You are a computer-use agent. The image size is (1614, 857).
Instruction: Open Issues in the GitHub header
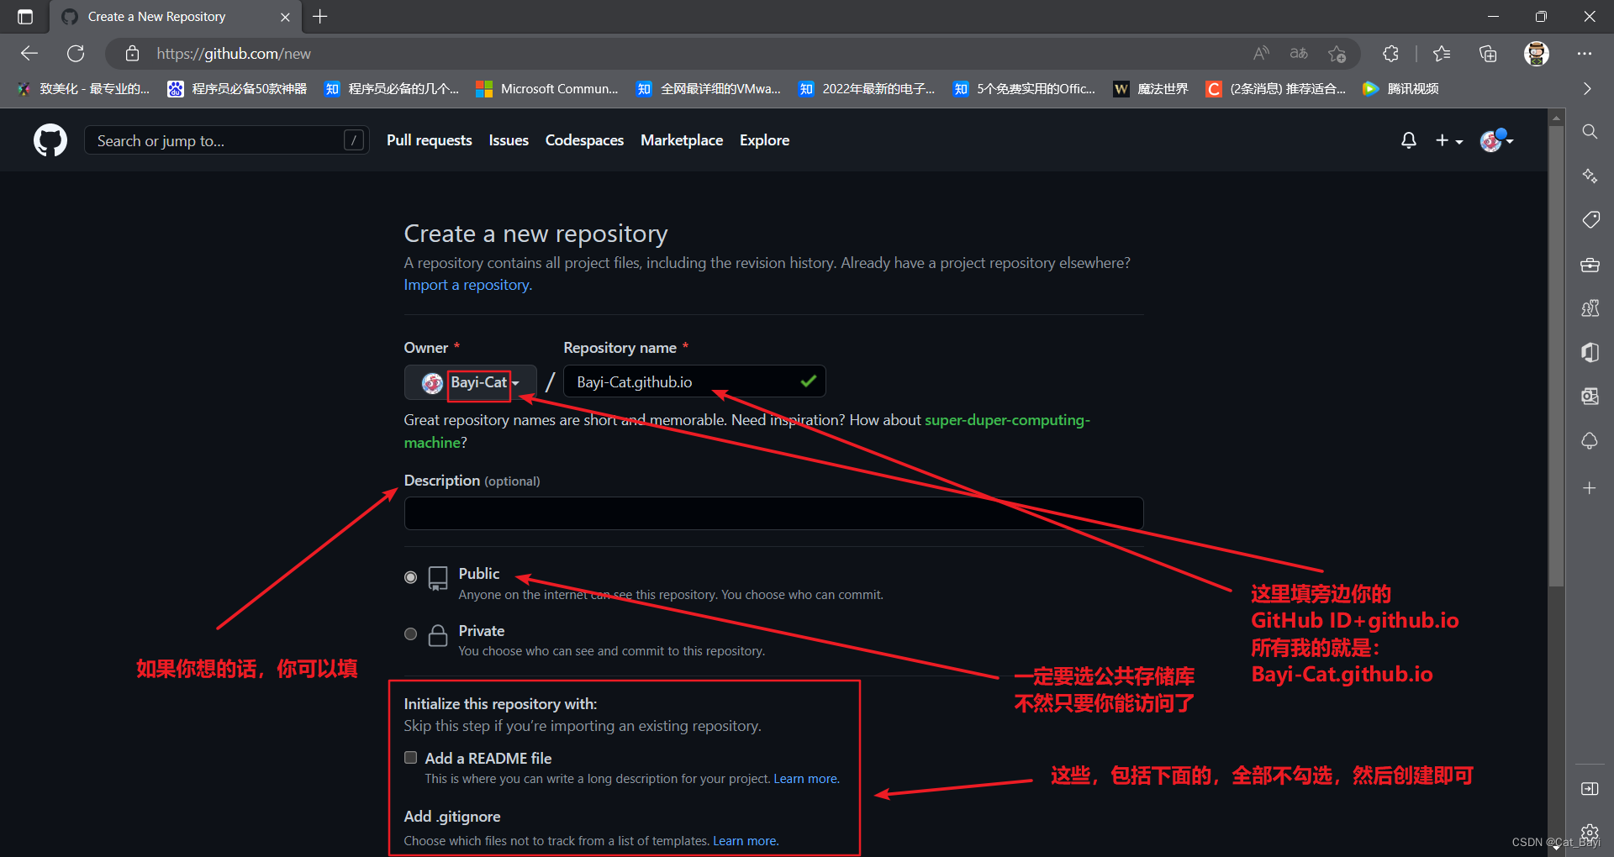tap(509, 140)
